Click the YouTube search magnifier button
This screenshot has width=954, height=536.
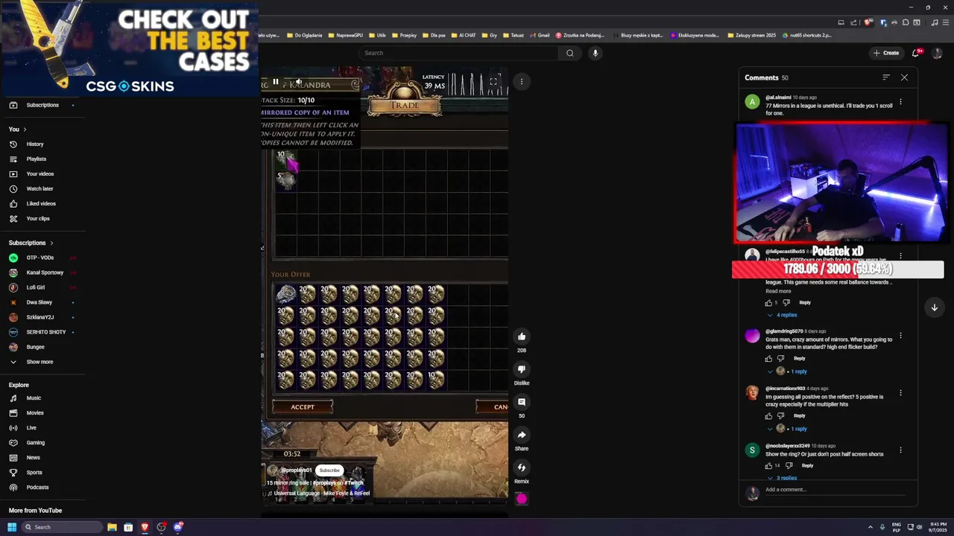click(570, 53)
